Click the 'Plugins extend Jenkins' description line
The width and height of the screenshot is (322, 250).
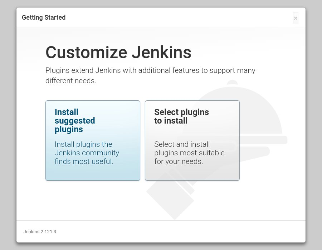point(150,70)
